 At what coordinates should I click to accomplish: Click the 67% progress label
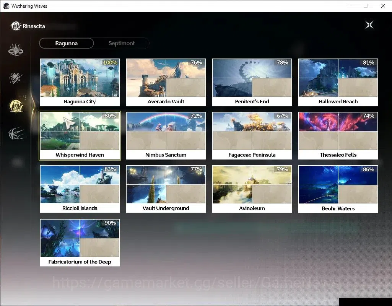(283, 116)
